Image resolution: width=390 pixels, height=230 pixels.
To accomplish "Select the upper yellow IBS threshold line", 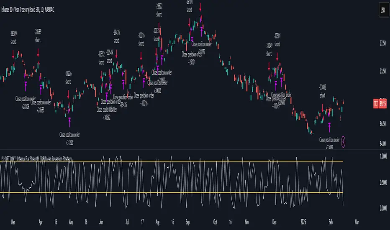I will pyautogui.click(x=172, y=161).
